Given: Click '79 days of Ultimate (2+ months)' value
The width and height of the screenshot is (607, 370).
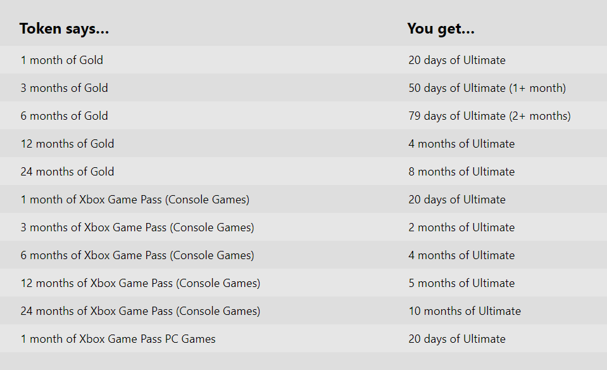Looking at the screenshot, I should click(x=489, y=116).
